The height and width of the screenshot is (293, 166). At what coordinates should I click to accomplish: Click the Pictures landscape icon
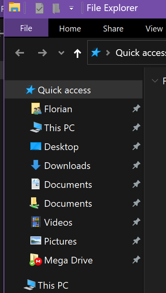point(36,241)
